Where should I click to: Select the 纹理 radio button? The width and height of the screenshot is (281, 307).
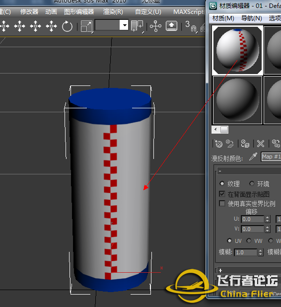[222, 183]
